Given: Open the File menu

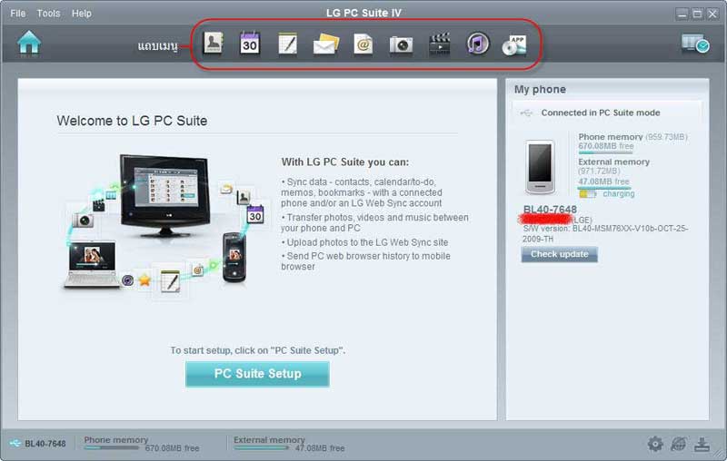Looking at the screenshot, I should 18,14.
